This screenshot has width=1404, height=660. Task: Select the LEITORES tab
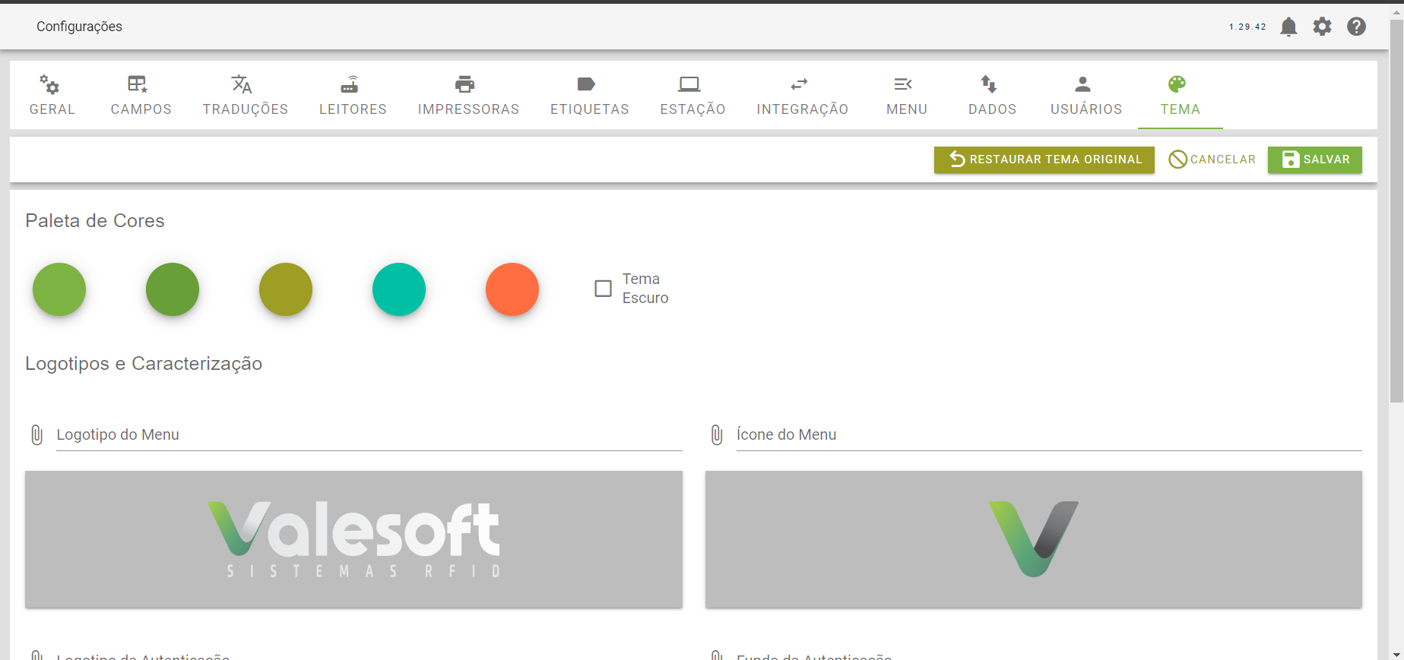[353, 109]
